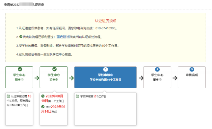This screenshot has width=212, height=129.
Task: Click notice line 3 about 暑假、寒假影响
Action: coord(67,46)
